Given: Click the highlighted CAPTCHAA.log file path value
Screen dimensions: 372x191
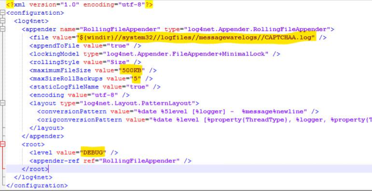Looking at the screenshot, I should coord(197,38).
